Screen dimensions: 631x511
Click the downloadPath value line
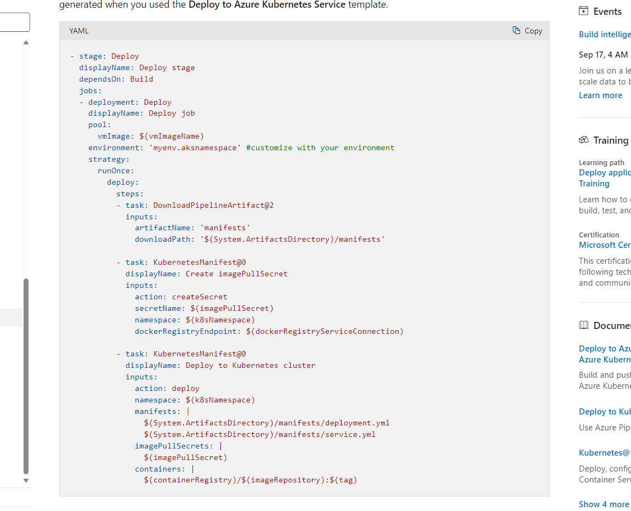259,239
